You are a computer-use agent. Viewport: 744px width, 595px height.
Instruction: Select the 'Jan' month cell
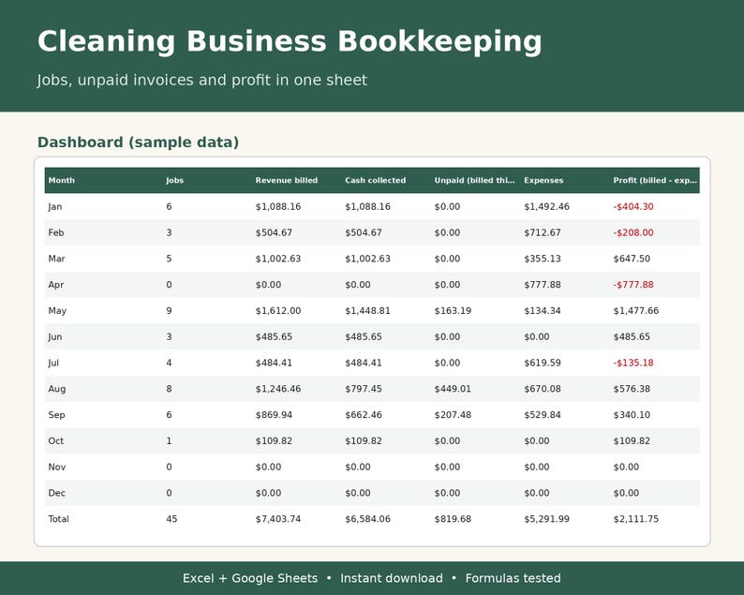tap(55, 206)
